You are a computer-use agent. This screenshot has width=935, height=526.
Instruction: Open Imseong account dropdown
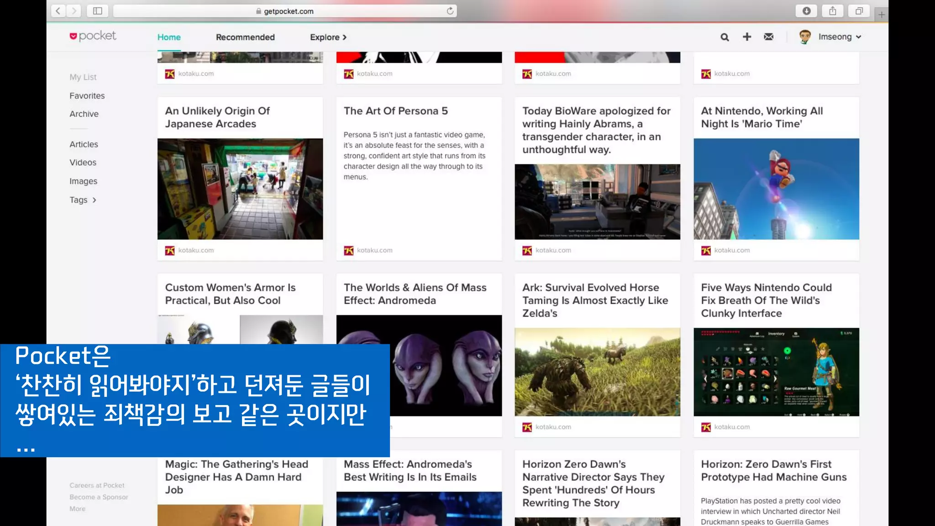click(x=840, y=37)
